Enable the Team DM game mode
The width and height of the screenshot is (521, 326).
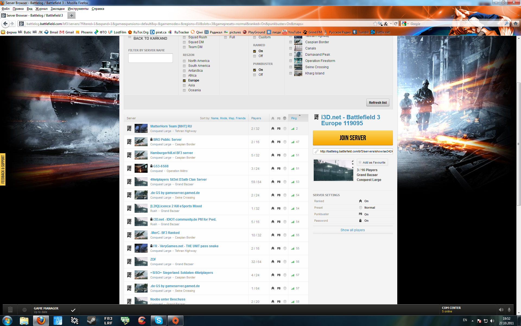184,47
